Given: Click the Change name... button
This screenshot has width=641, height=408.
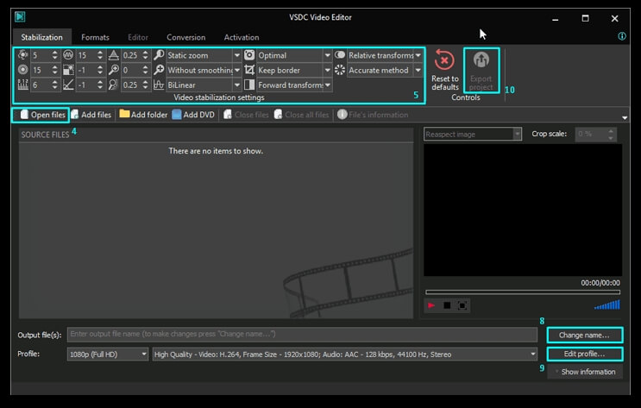Looking at the screenshot, I should pyautogui.click(x=584, y=335).
